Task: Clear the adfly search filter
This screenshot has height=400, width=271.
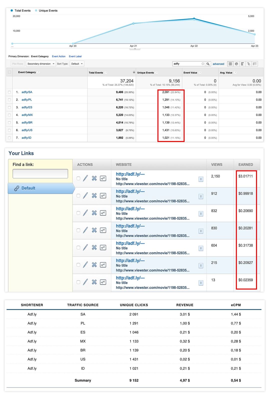Action: click(203, 64)
